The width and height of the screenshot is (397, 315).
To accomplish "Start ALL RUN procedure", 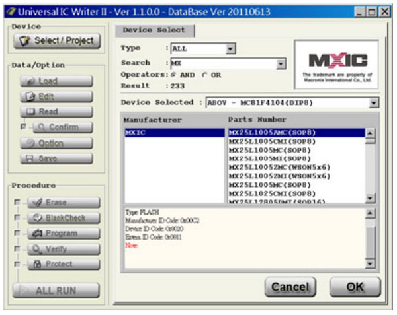I will [x=56, y=291].
